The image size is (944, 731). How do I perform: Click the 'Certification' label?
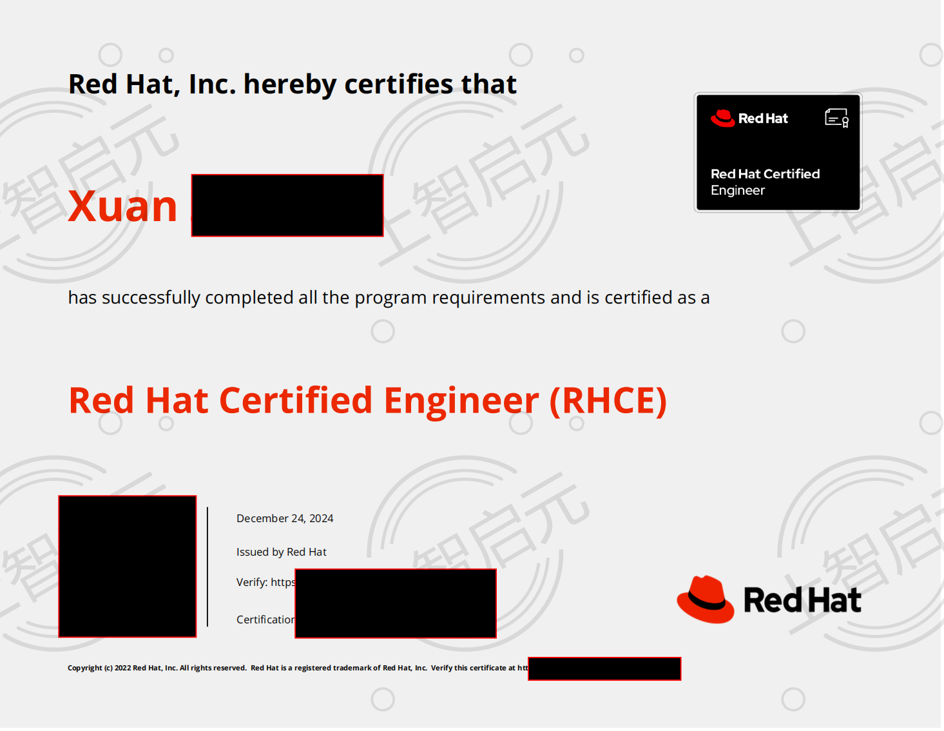(x=265, y=619)
